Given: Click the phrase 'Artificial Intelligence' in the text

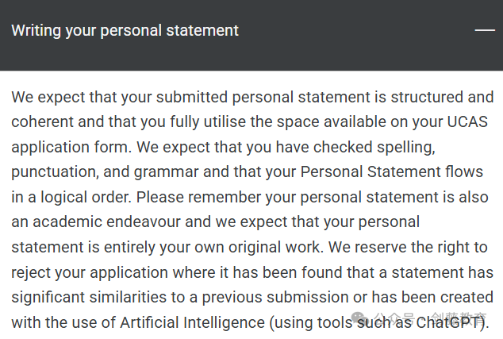Looking at the screenshot, I should pyautogui.click(x=193, y=322).
